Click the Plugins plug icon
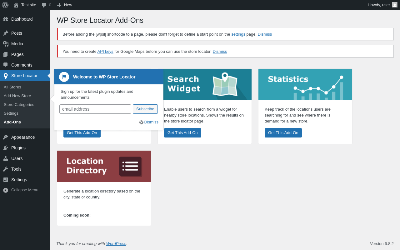This screenshot has height=250, width=400. (x=6, y=148)
